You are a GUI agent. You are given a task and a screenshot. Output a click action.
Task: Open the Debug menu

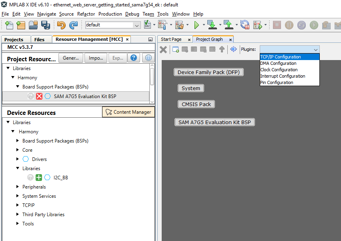132,14
